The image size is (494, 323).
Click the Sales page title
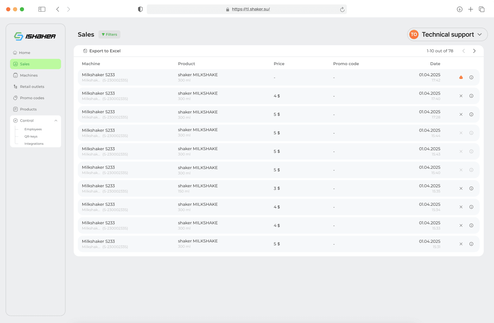click(86, 34)
